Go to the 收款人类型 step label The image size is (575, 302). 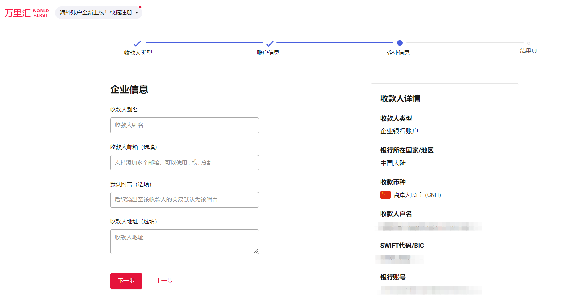click(x=138, y=53)
